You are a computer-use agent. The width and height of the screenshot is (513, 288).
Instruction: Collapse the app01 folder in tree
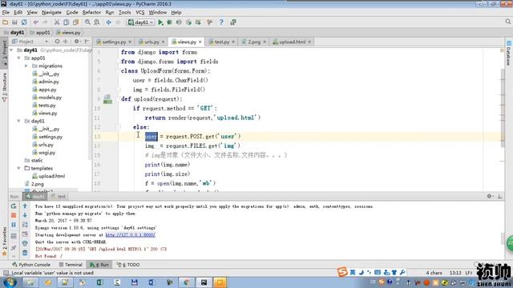point(19,58)
